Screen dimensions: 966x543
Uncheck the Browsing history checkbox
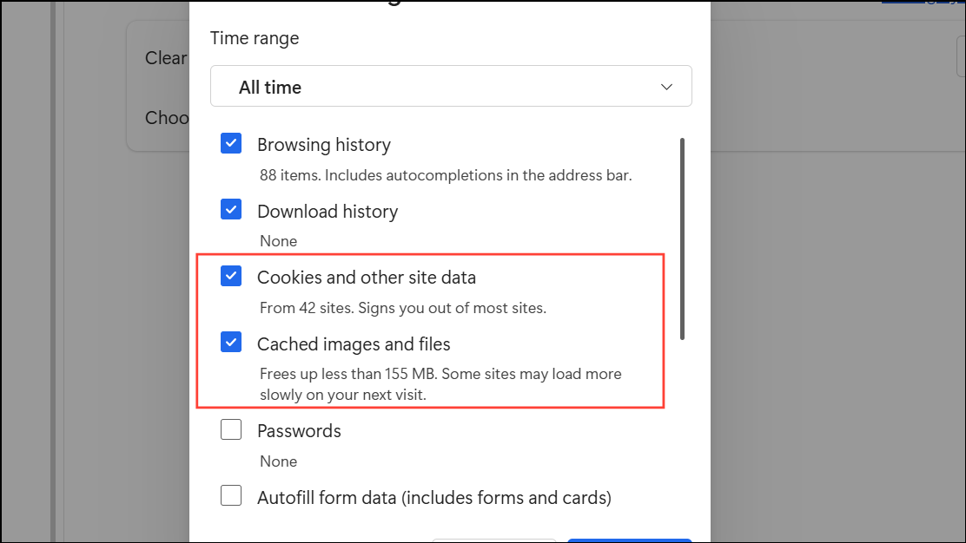[x=231, y=144]
